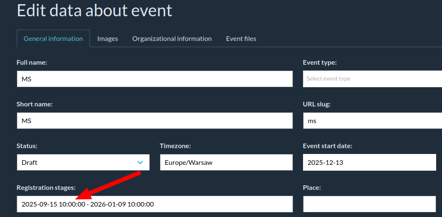Open the Event type dropdown

(x=372, y=78)
